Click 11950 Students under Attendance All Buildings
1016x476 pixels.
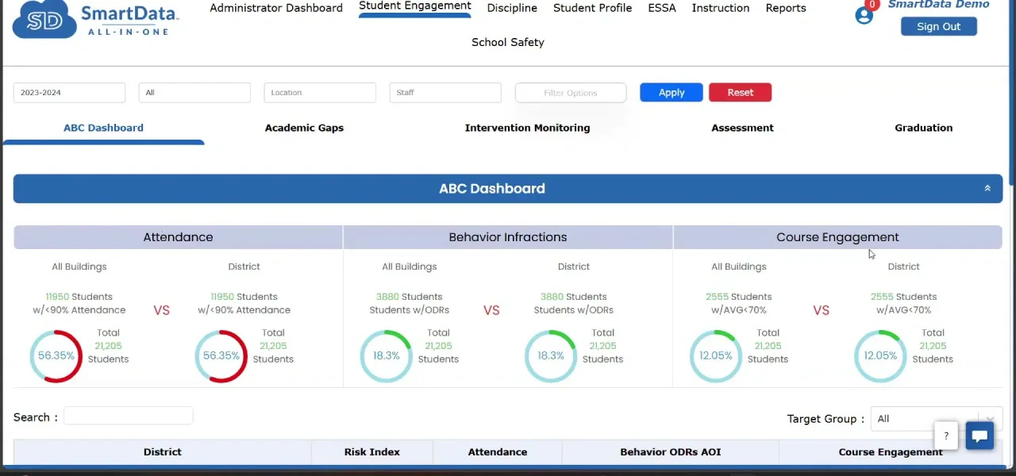(x=79, y=297)
